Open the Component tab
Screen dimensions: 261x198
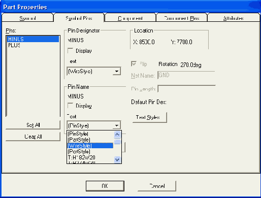point(130,18)
